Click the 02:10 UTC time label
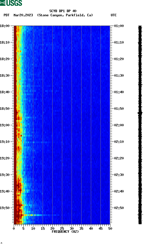Viewport: 152px width, 246px height. coord(119,142)
